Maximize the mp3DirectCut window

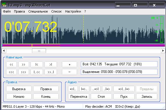coord(140,5)
